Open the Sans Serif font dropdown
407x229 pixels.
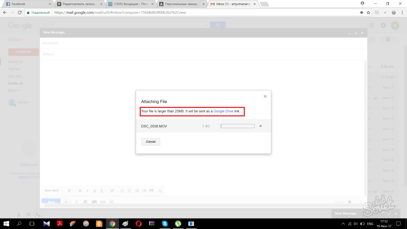pyautogui.click(x=53, y=190)
